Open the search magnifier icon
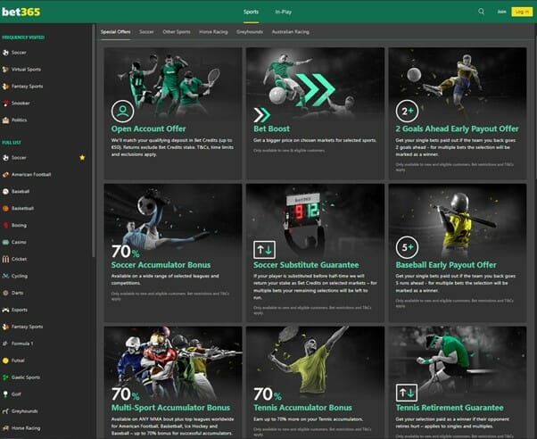This screenshot has width=537, height=439. pyautogui.click(x=481, y=12)
